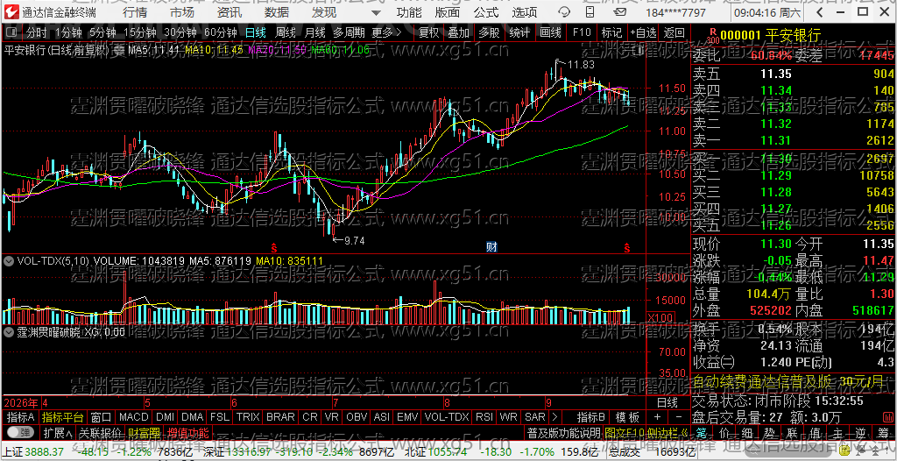Select the SAR indicator tab

(x=535, y=416)
